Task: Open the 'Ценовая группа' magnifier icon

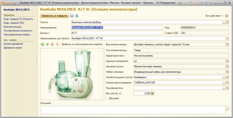Action: point(227,66)
